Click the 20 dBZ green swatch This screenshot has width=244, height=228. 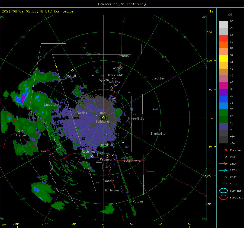(223, 113)
